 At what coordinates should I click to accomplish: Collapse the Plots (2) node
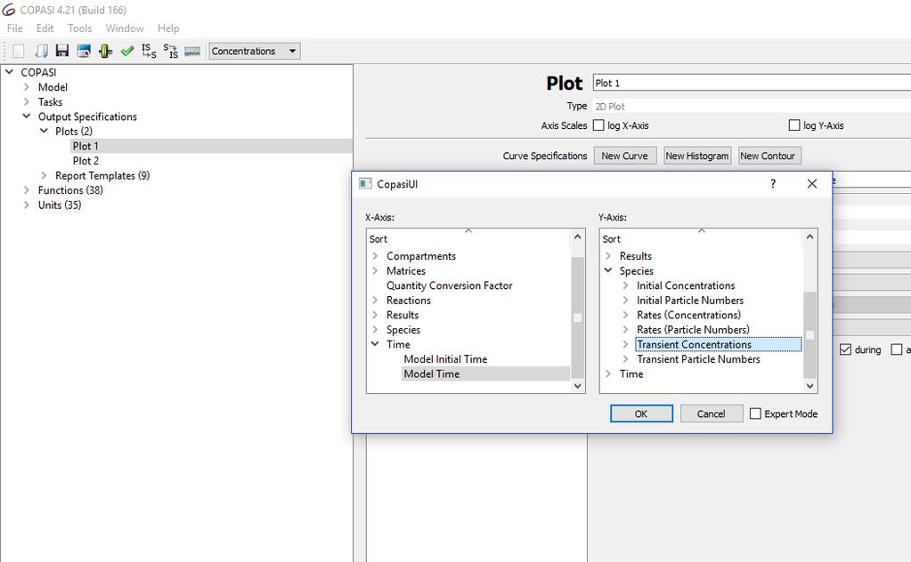click(x=44, y=131)
